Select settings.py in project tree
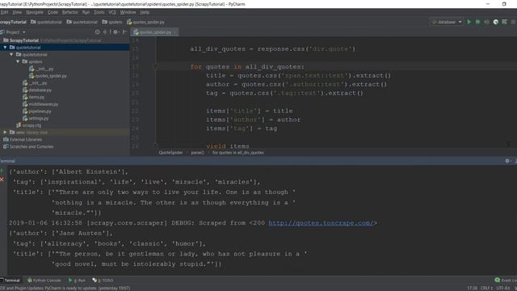The width and height of the screenshot is (517, 291). pyautogui.click(x=36, y=119)
